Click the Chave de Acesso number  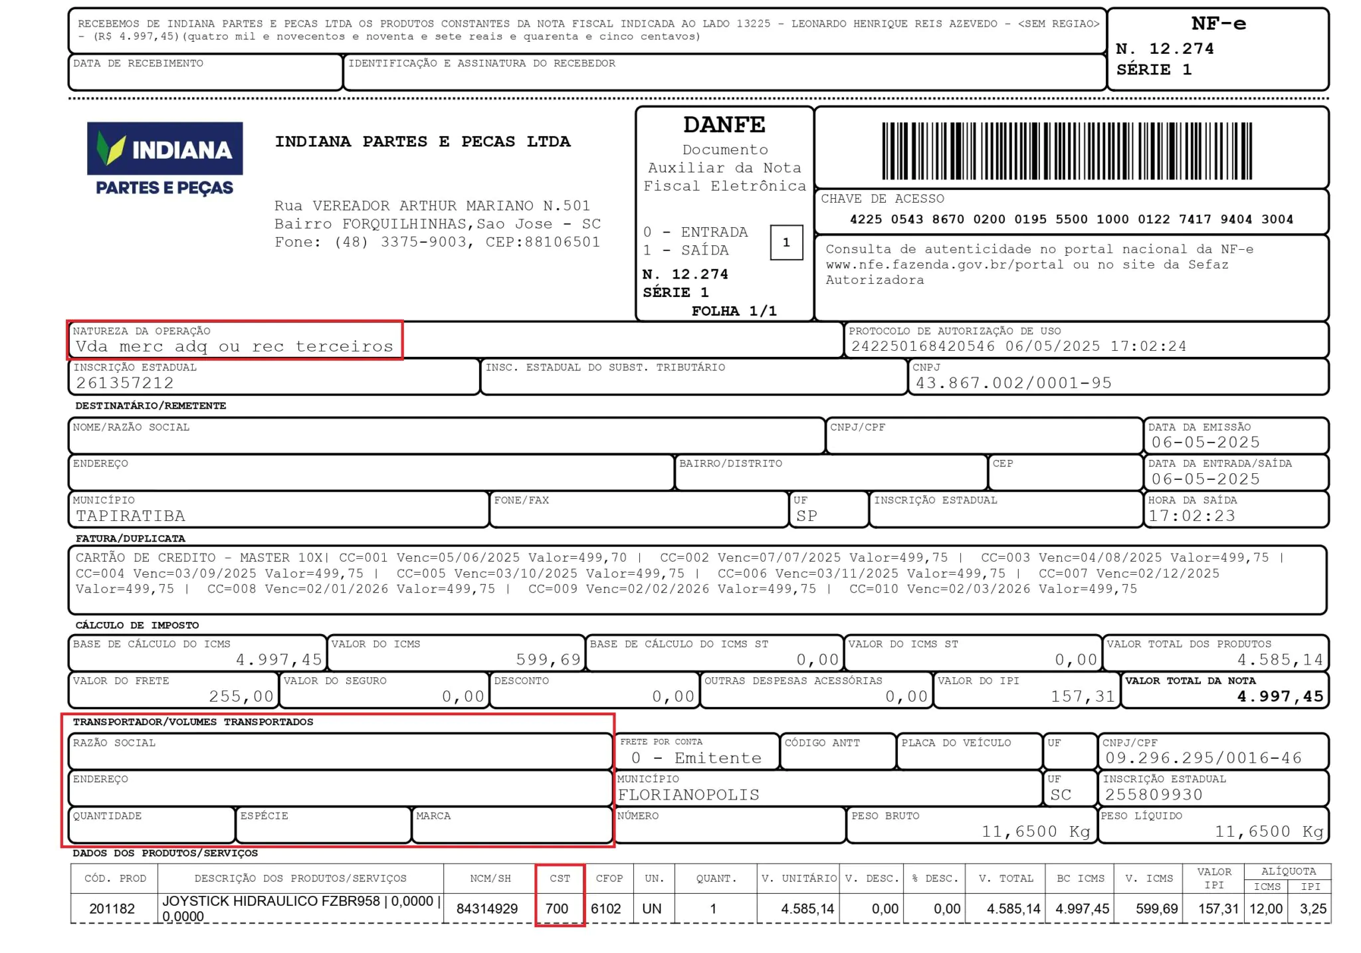point(1071,219)
